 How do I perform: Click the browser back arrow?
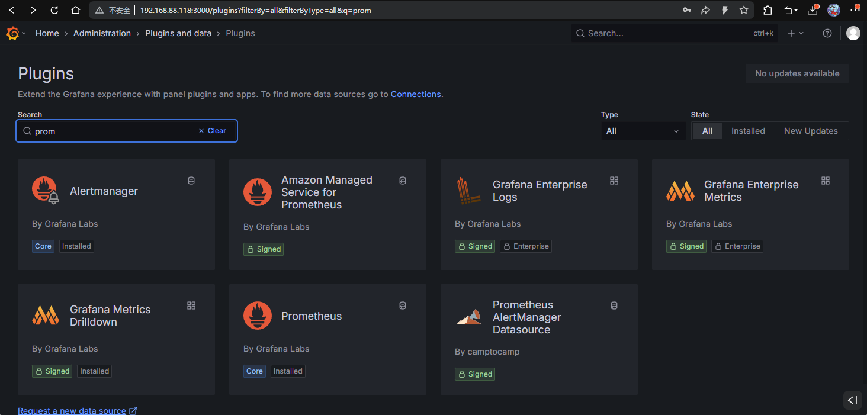click(x=11, y=10)
